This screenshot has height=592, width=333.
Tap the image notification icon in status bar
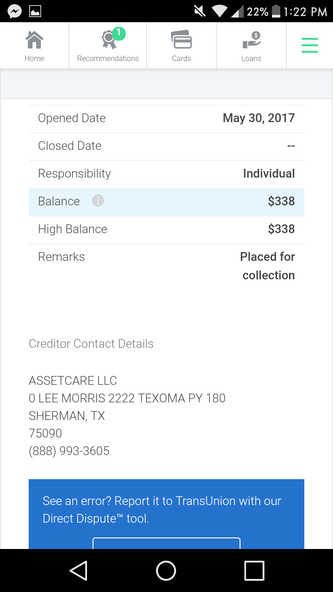coord(36,11)
